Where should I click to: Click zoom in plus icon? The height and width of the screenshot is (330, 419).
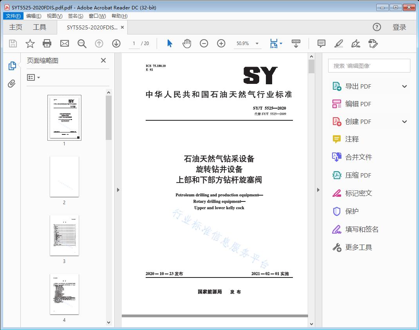click(221, 44)
